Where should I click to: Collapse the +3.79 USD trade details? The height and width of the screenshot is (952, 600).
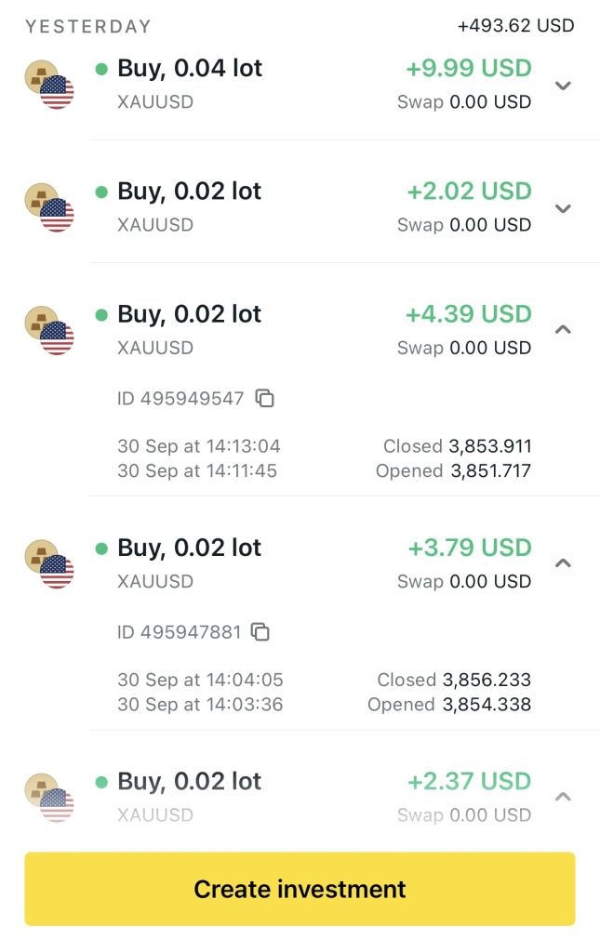[562, 562]
